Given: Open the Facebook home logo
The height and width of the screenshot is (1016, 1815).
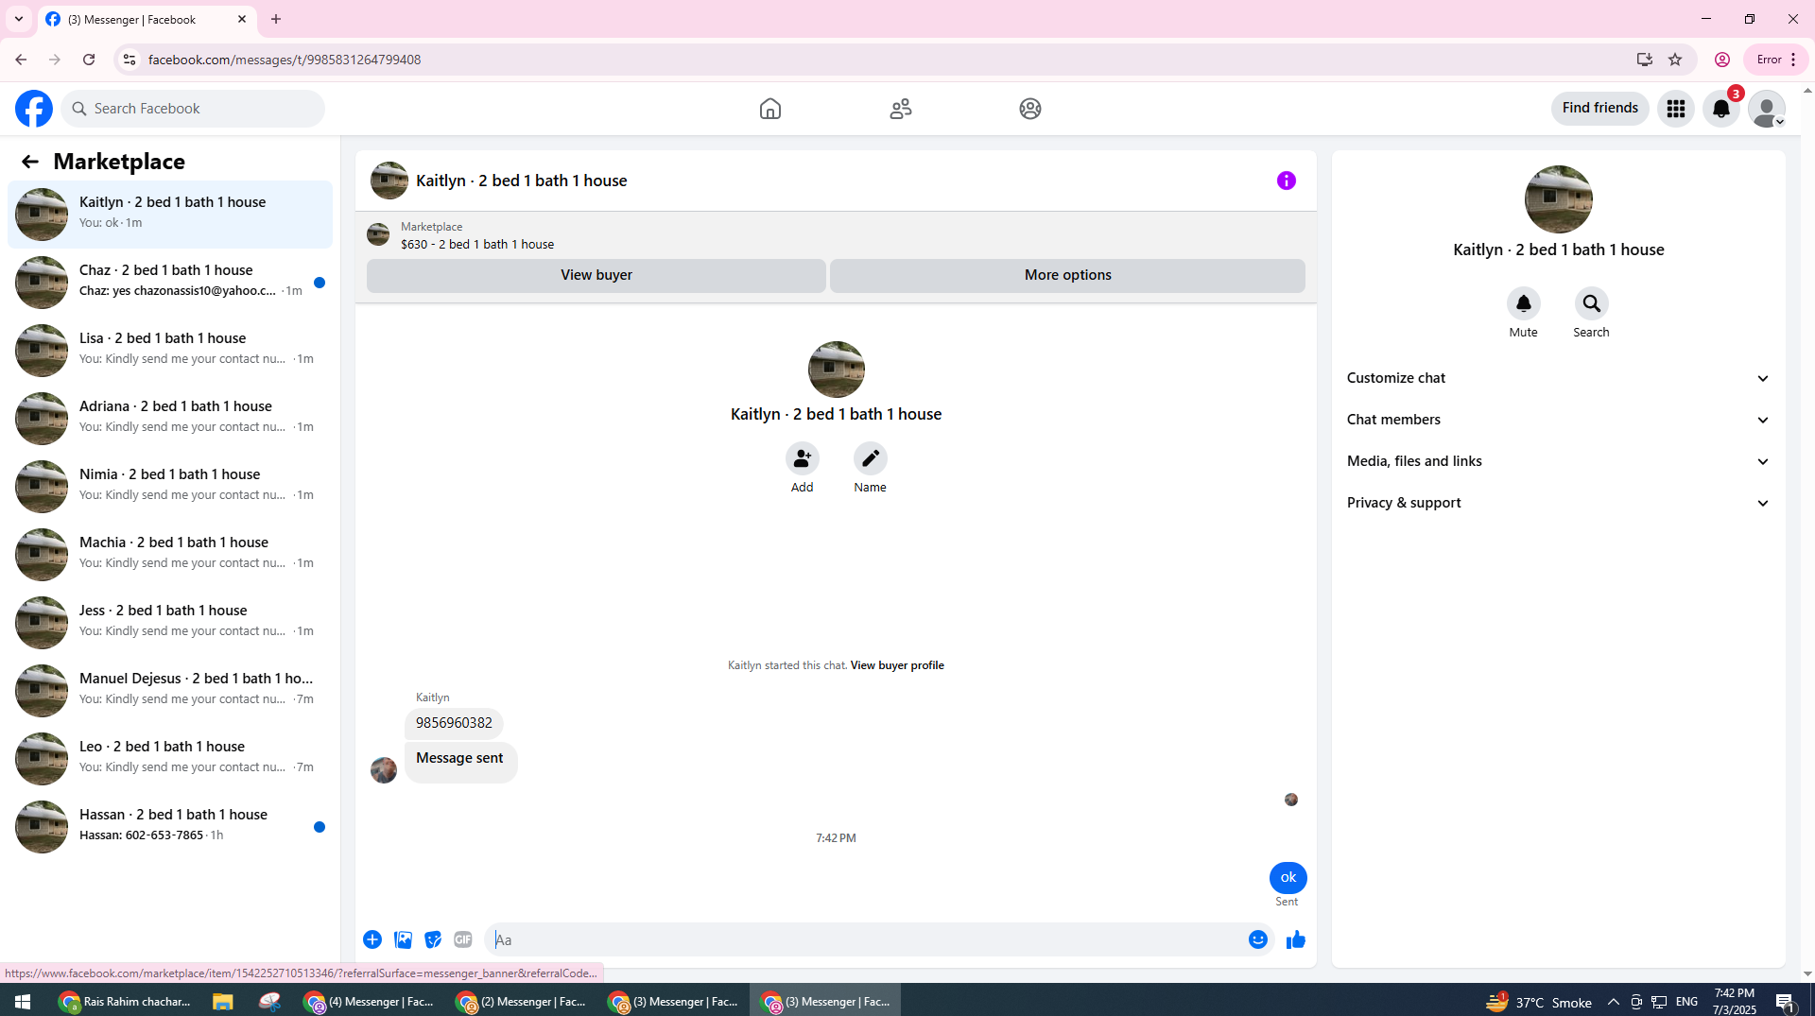Looking at the screenshot, I should (34, 109).
